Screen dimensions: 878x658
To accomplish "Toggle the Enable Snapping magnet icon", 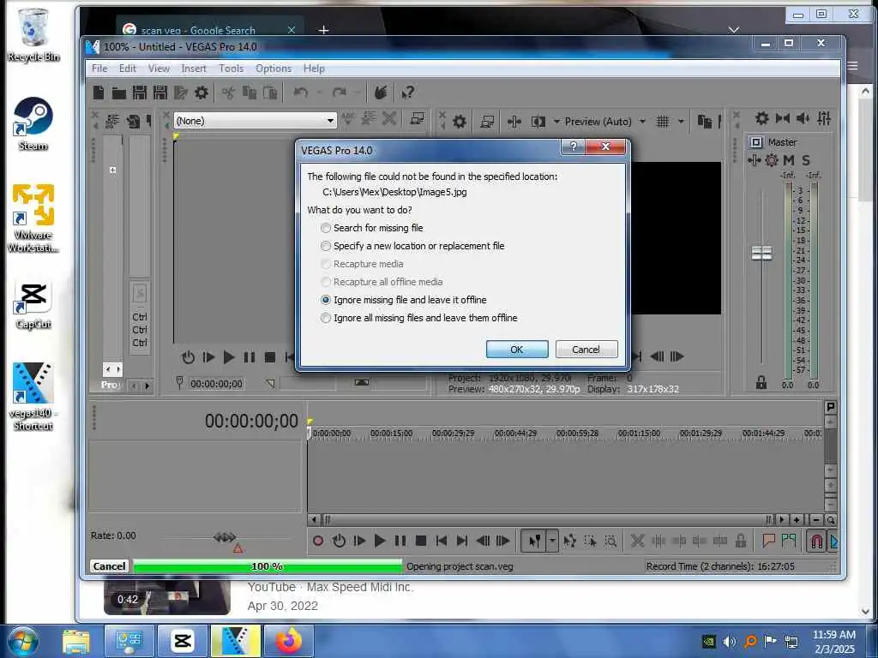I will click(816, 541).
